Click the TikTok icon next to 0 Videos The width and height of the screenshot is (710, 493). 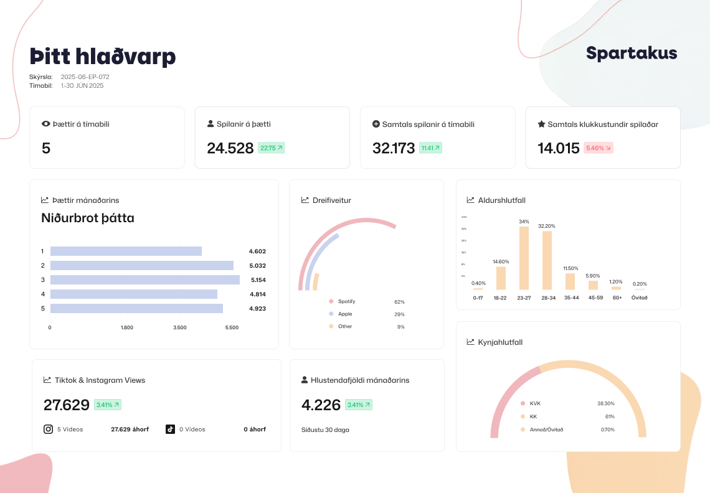coord(170,429)
